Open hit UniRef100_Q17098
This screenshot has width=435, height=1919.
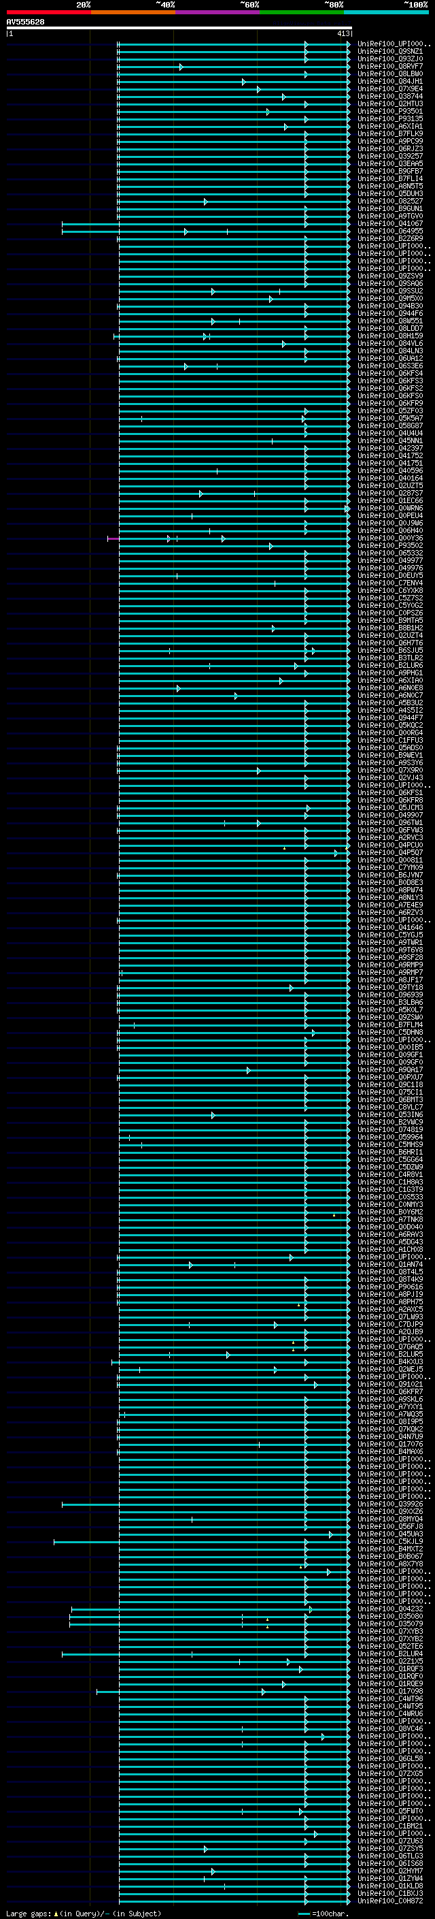click(390, 1691)
